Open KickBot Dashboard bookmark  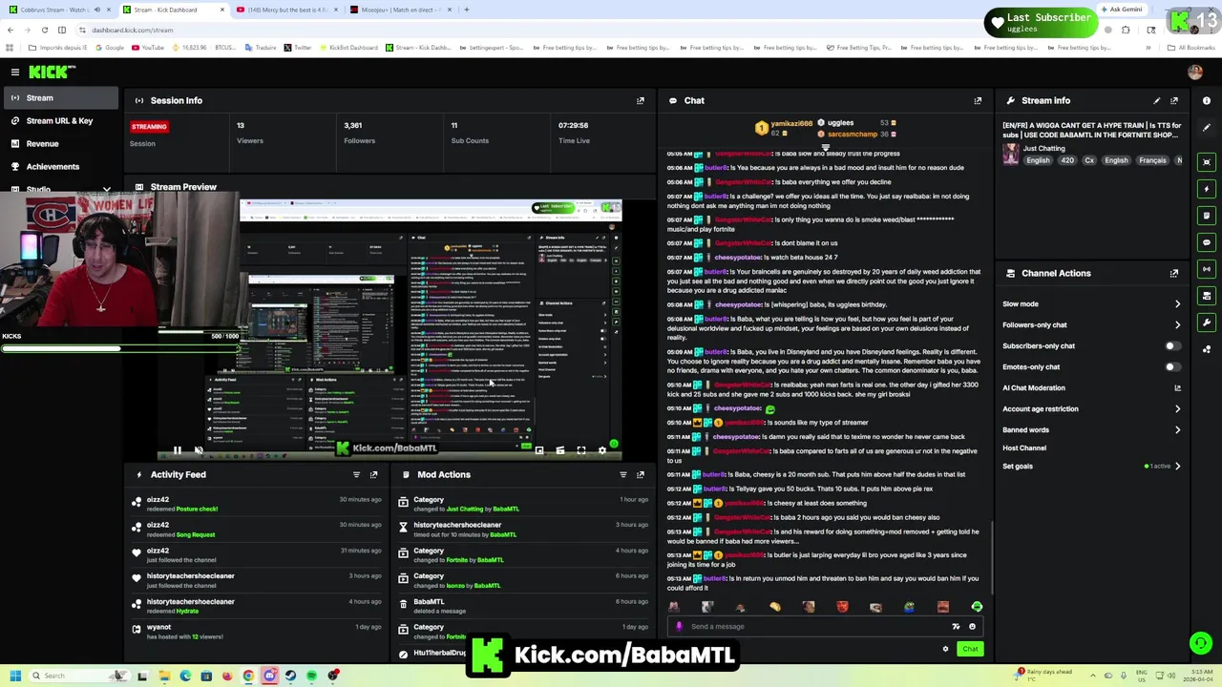pos(348,48)
